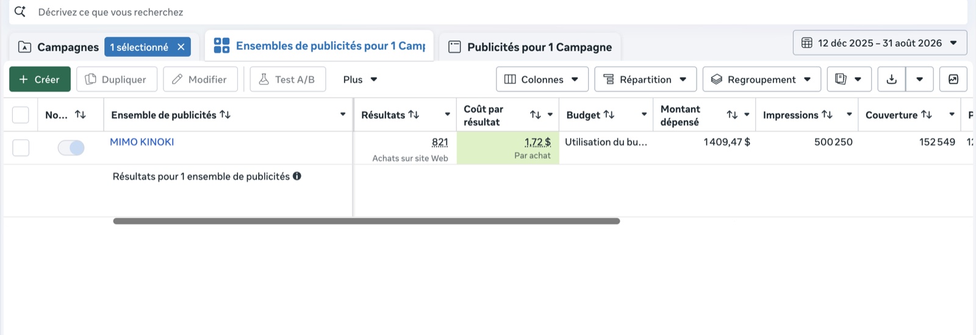The height and width of the screenshot is (335, 976).
Task: Sort by Montant dépensé column
Action: click(x=732, y=115)
